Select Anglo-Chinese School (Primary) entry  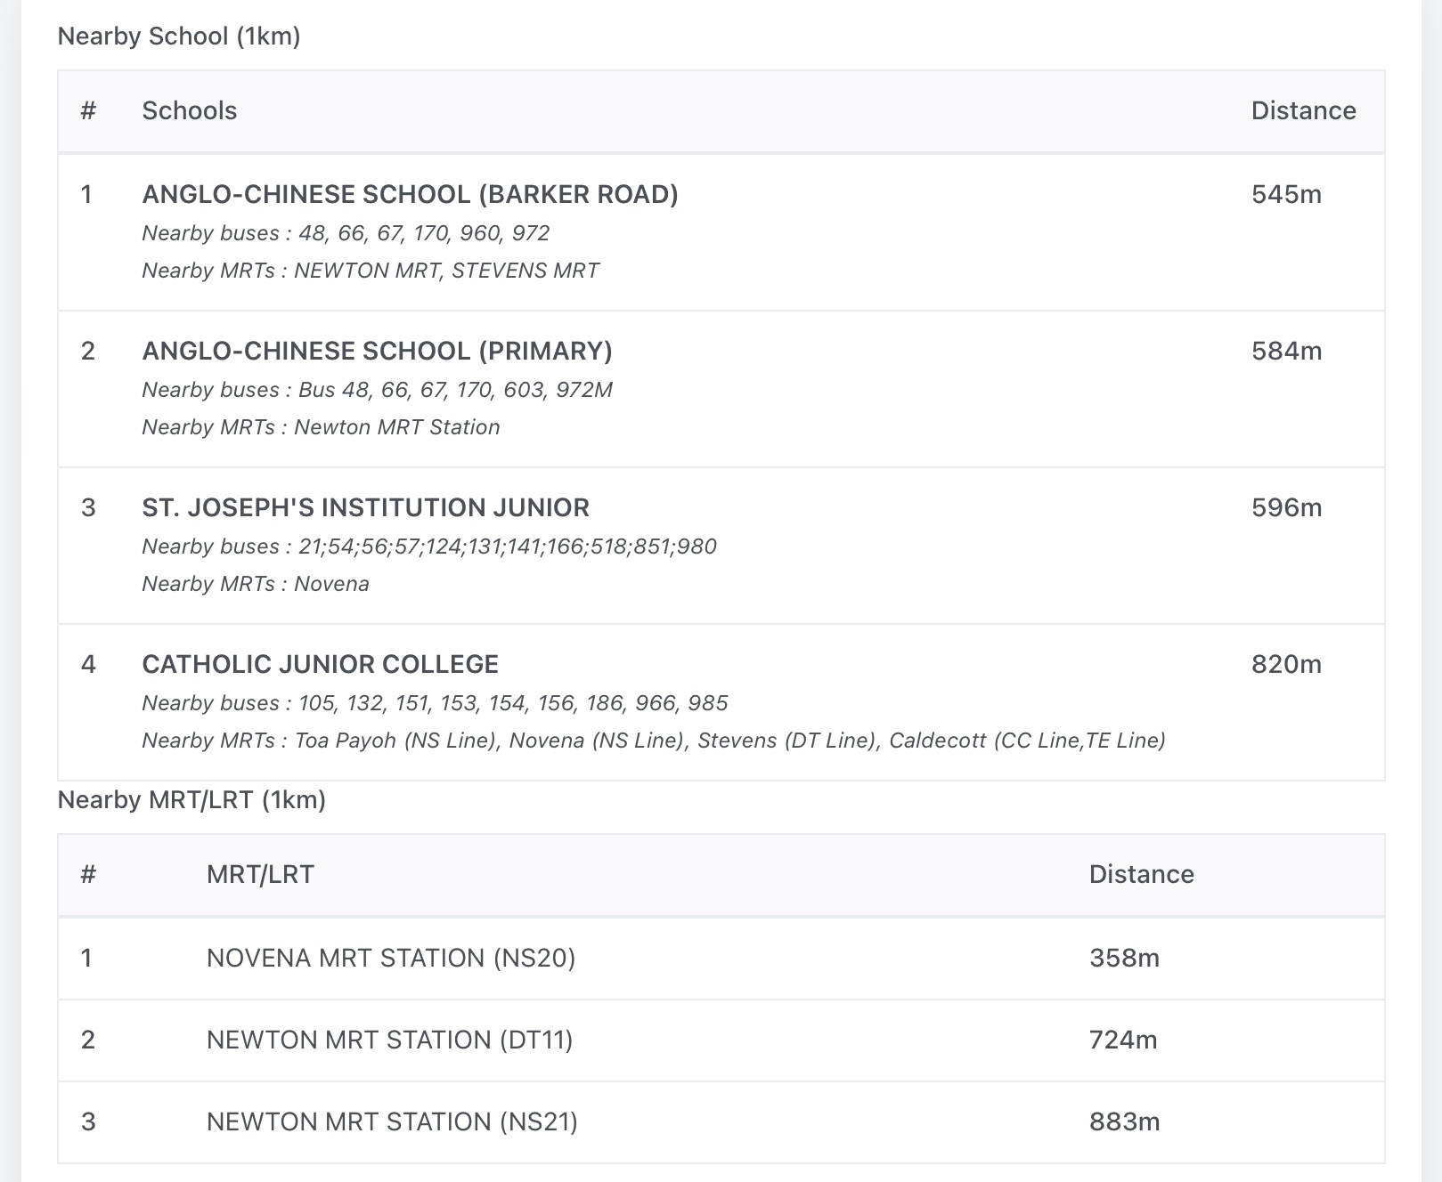point(377,351)
